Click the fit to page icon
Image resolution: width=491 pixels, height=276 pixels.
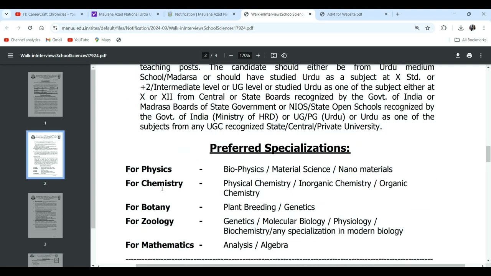(274, 56)
